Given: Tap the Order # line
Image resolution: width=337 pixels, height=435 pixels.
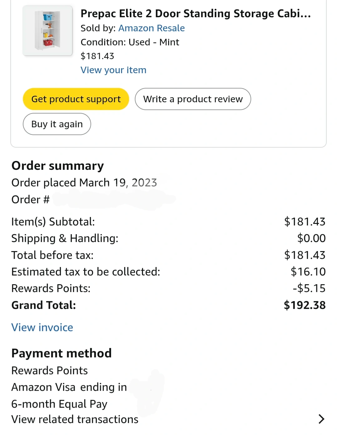Looking at the screenshot, I should (31, 200).
